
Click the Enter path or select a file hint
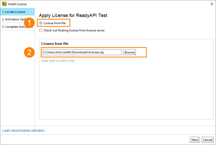[x=58, y=61]
